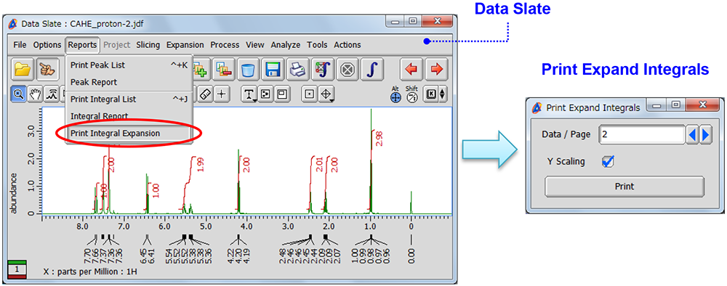Choose Print Integral Expansion menu entry

(115, 134)
